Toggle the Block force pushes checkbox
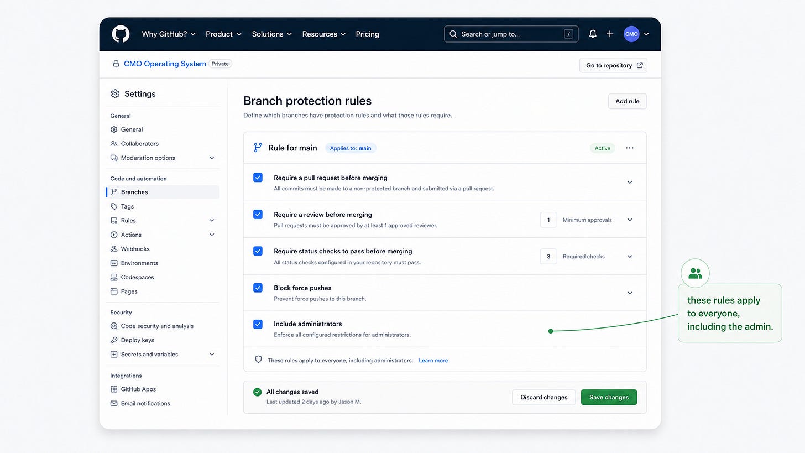Screen dimensions: 805x453 pyautogui.click(x=258, y=288)
